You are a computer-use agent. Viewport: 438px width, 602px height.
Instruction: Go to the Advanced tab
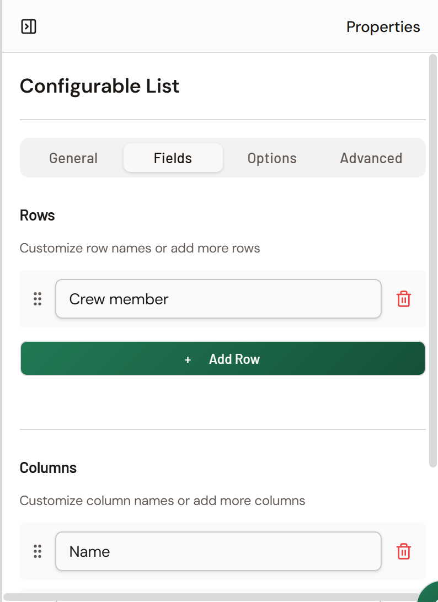coord(371,158)
